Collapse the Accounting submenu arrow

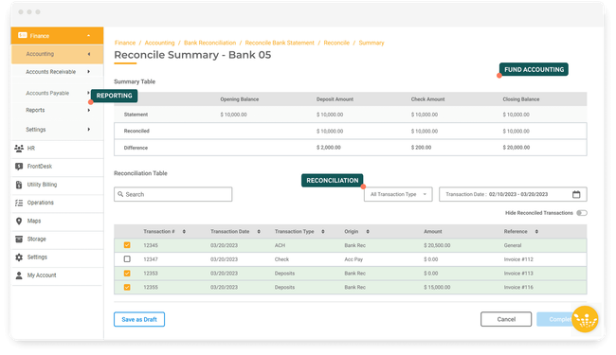(x=89, y=54)
